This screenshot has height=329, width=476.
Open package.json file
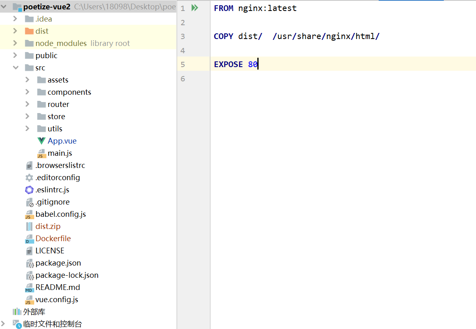58,263
